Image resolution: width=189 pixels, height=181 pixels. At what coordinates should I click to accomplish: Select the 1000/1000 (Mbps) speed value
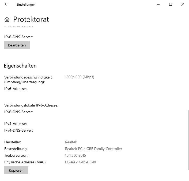pos(80,77)
